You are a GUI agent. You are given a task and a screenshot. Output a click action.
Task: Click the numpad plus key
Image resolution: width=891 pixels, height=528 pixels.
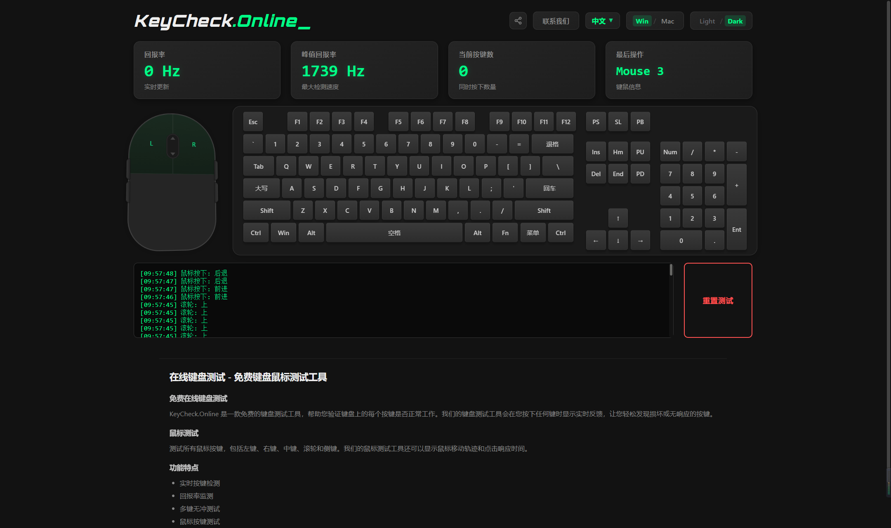pos(737,185)
